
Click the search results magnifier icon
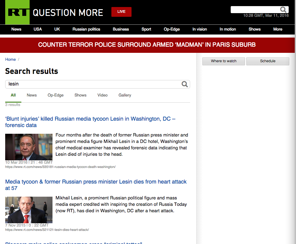point(185,84)
